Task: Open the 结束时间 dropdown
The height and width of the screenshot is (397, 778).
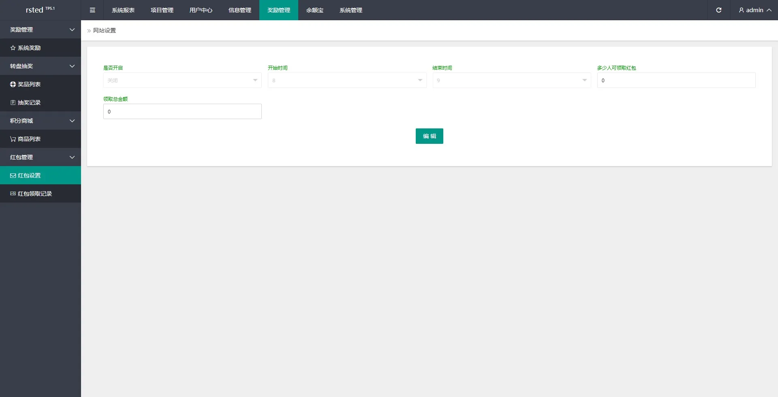Action: pos(511,80)
